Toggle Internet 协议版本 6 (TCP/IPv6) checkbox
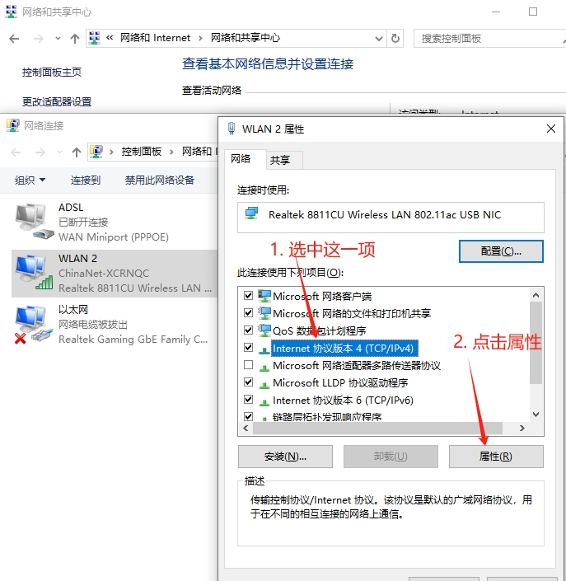The image size is (566, 581). (x=248, y=400)
